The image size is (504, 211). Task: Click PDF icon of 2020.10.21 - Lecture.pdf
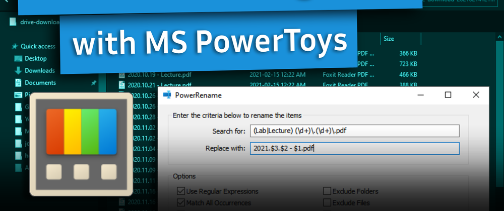tap(122, 85)
